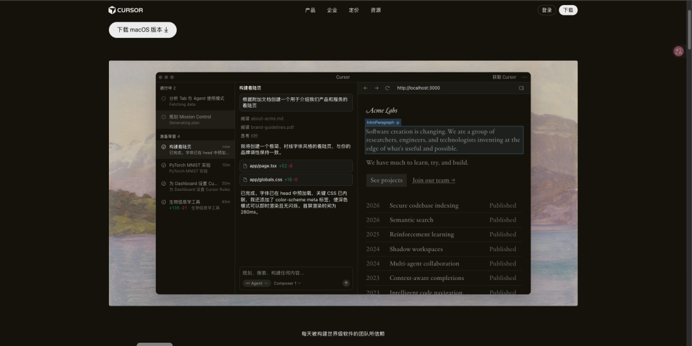This screenshot has width=692, height=346.
Task: Click the See projects button
Action: click(x=386, y=180)
